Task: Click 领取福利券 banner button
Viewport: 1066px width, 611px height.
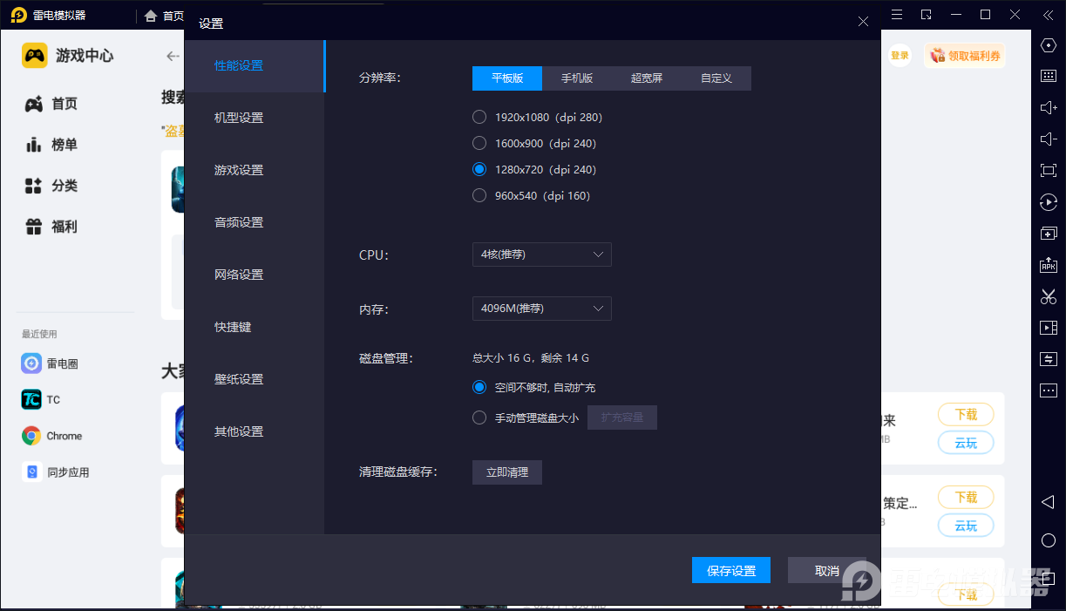Action: 965,56
